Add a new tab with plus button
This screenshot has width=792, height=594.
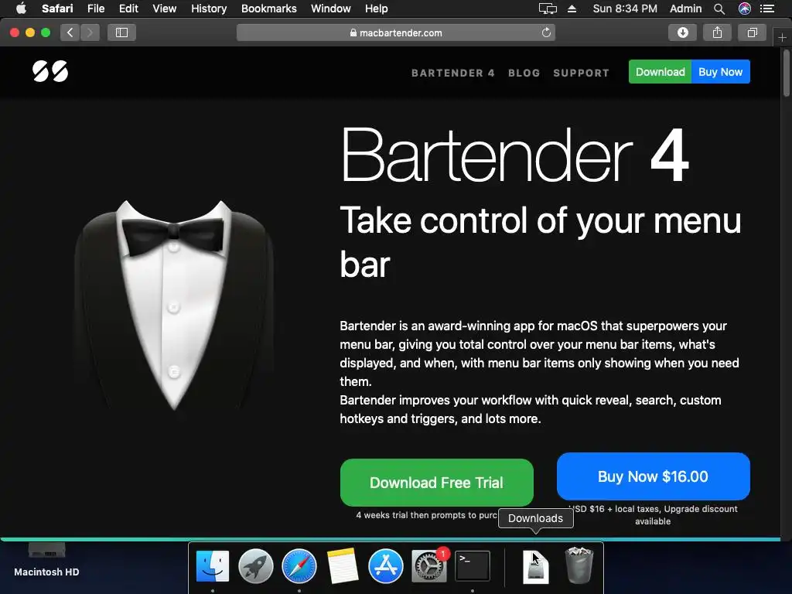pos(782,37)
